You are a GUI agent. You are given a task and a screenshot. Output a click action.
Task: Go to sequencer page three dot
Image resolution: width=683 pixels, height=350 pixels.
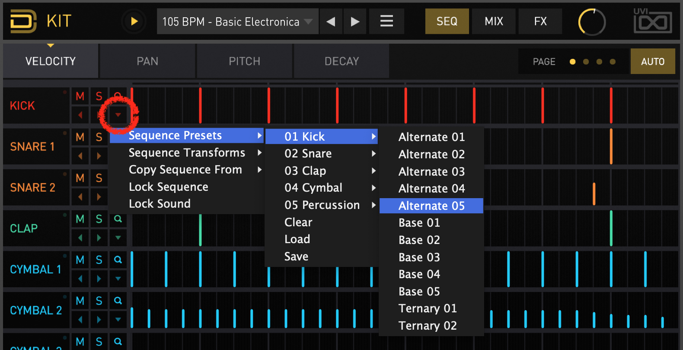[599, 62]
